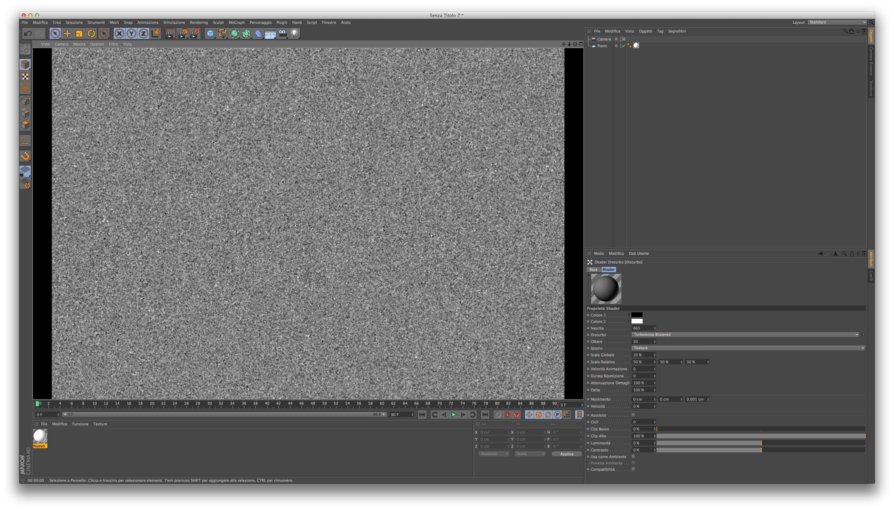Open the MoGraph menu
Screen dimensions: 894x510
[x=236, y=22]
